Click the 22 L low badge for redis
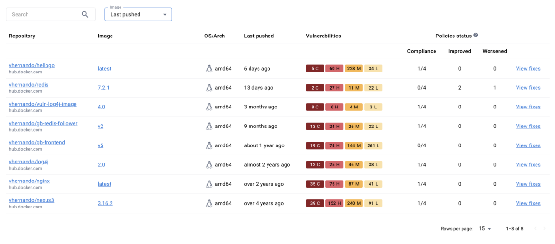 click(373, 88)
